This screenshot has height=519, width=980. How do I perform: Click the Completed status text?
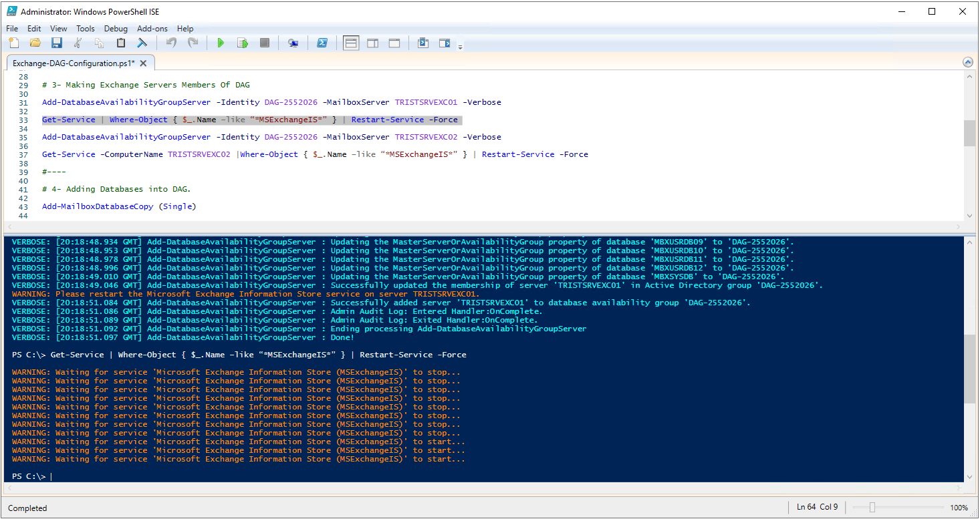click(x=27, y=508)
